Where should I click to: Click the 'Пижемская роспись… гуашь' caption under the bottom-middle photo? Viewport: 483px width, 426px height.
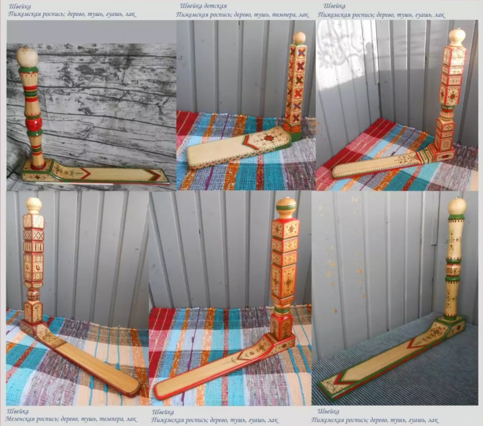click(215, 420)
